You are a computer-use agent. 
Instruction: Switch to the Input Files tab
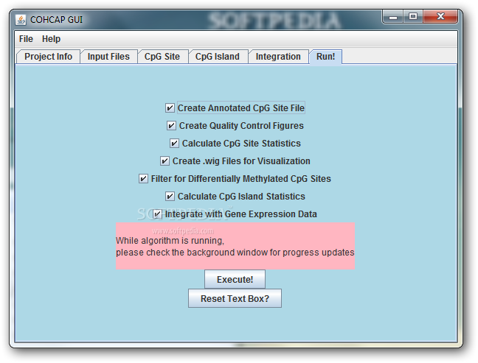(x=108, y=57)
